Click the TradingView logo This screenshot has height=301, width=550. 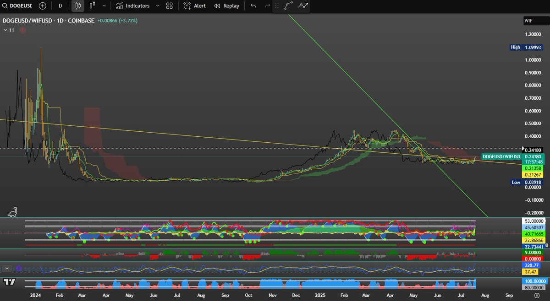point(10,282)
